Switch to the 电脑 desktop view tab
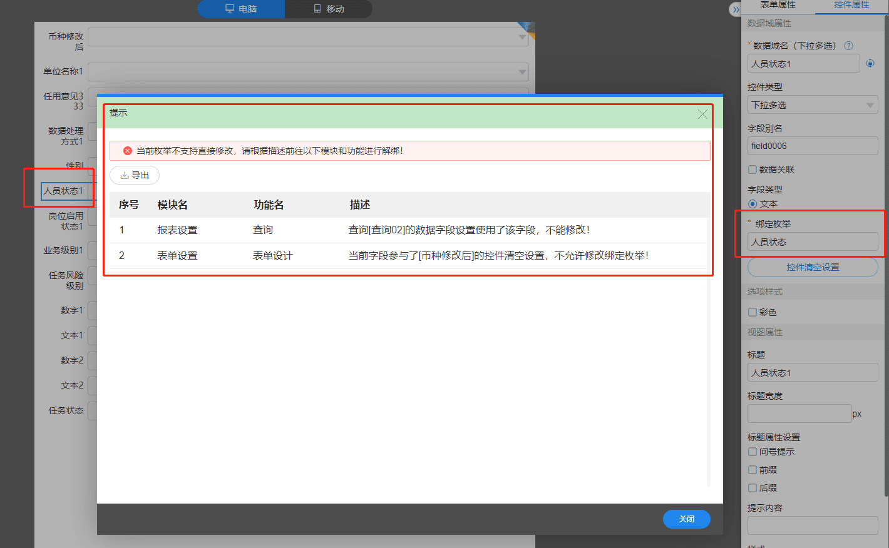 (241, 9)
